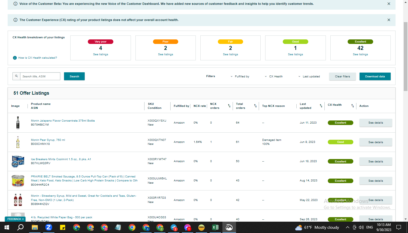Open Zoom from the taskbar
The width and height of the screenshot is (408, 233).
pos(48,227)
